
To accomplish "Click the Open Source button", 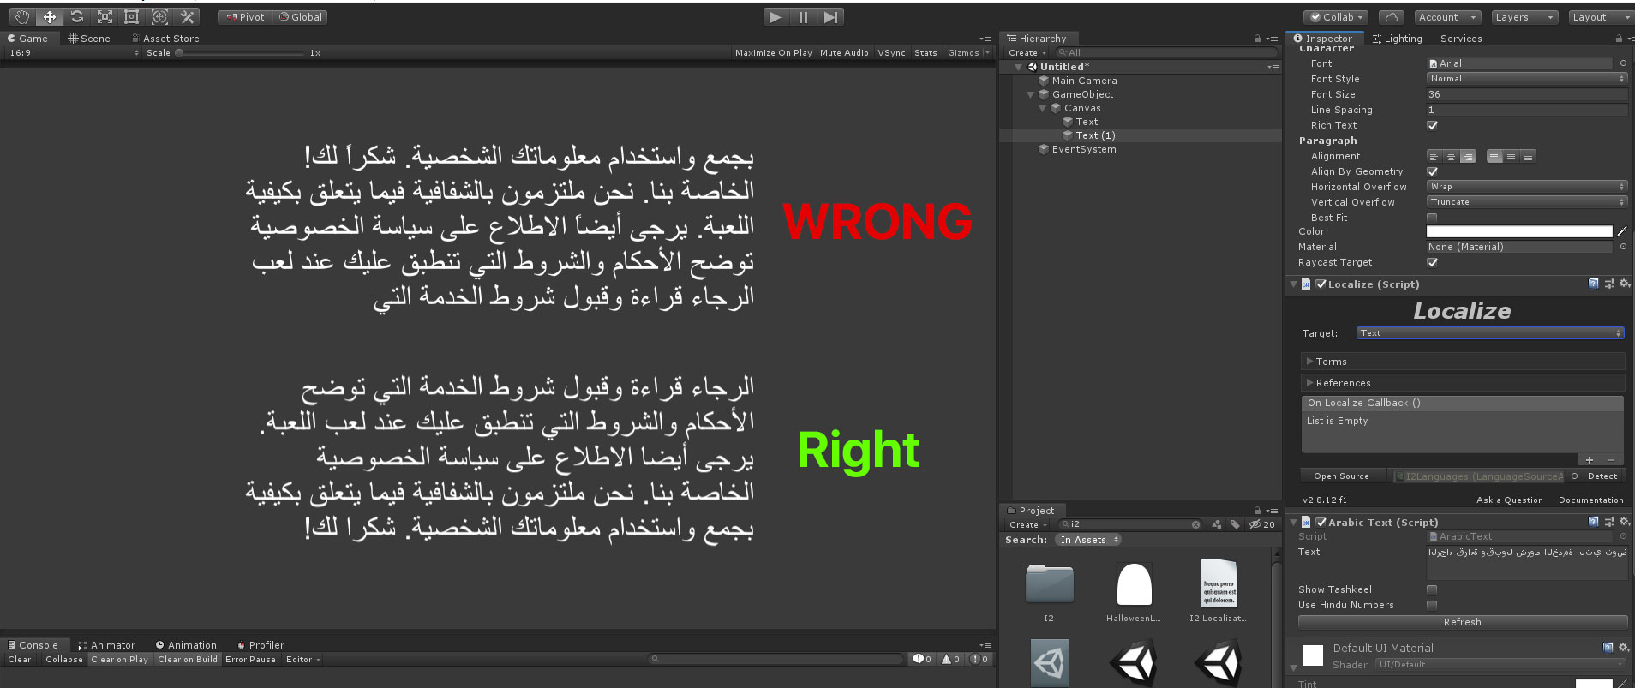I will [1341, 476].
